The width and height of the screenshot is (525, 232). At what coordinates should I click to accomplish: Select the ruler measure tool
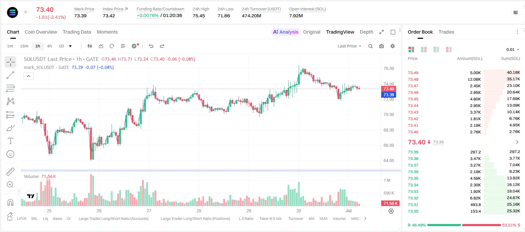(x=10, y=172)
